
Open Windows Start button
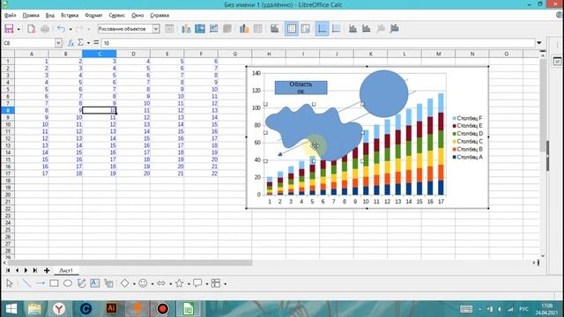tap(11, 309)
